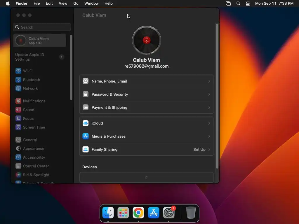Click the Spotlight search icon in menu bar

tap(238, 3)
